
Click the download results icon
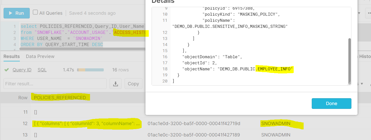point(116,84)
